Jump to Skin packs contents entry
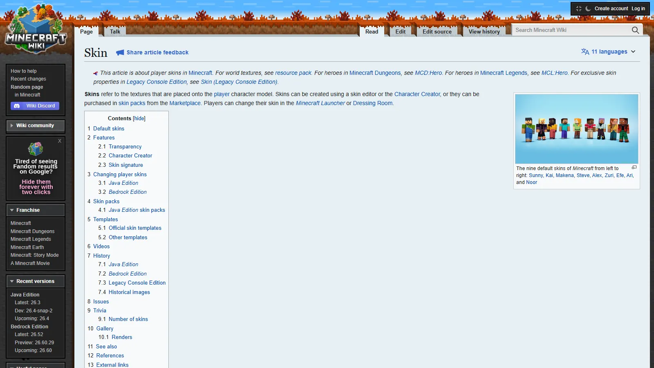Viewport: 654px width, 368px height. 106,201
